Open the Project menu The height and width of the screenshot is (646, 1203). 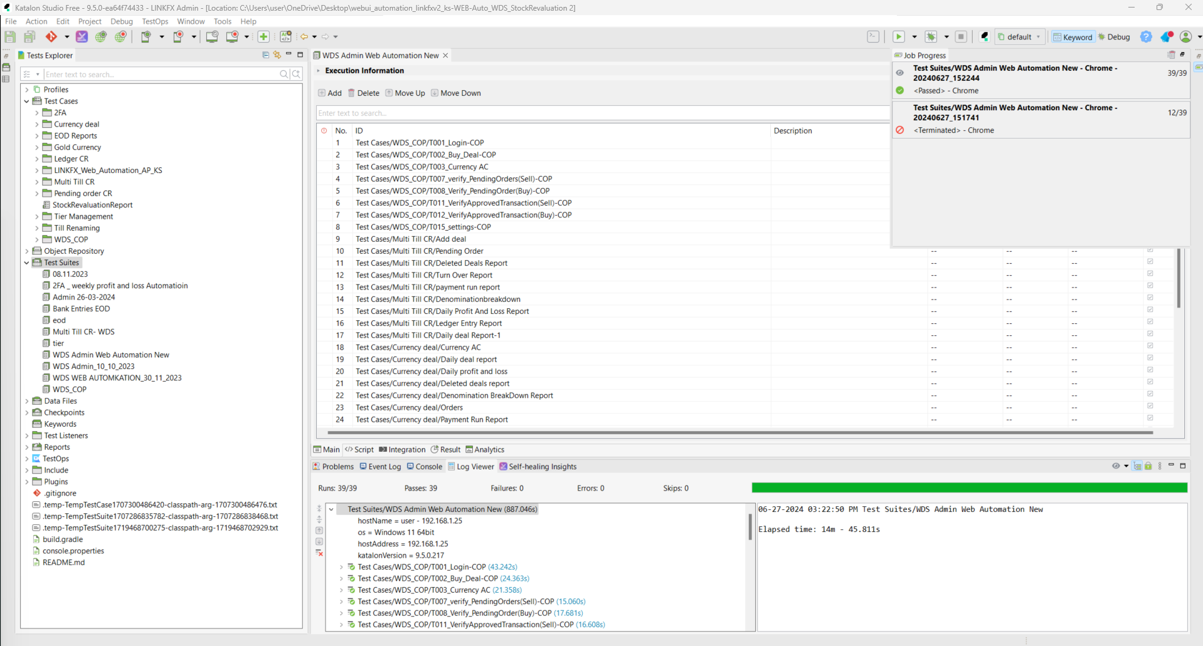(x=90, y=21)
